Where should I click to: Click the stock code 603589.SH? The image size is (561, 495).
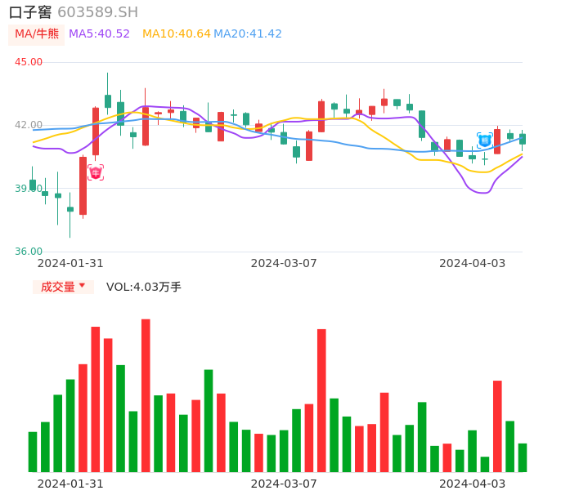tap(97, 12)
